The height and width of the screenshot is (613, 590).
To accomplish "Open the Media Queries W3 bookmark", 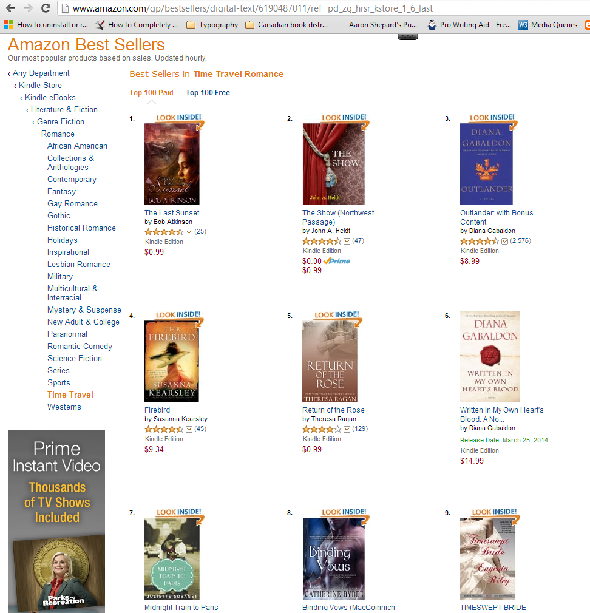I will click(548, 25).
